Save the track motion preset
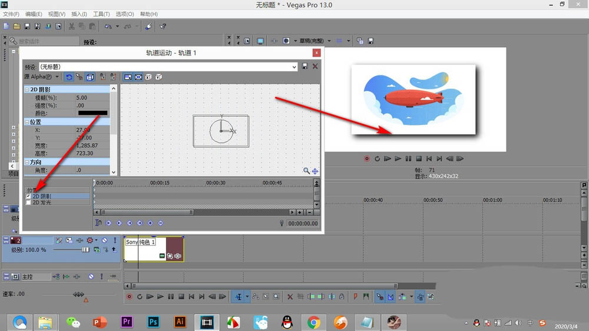This screenshot has width=589, height=331. (x=305, y=67)
